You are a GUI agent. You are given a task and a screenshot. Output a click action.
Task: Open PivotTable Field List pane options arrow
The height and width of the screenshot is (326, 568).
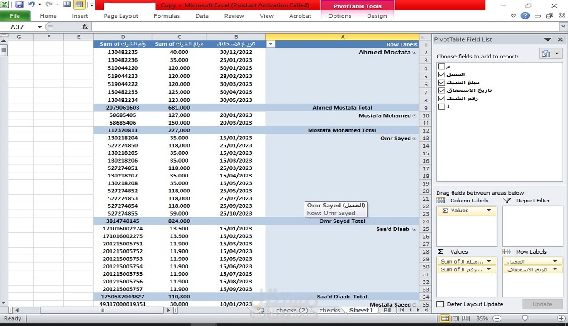point(548,39)
